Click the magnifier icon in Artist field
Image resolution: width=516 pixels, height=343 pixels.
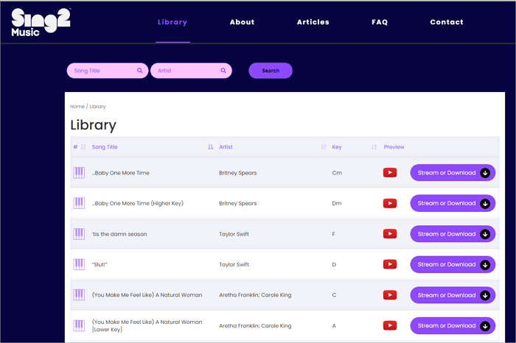(223, 71)
